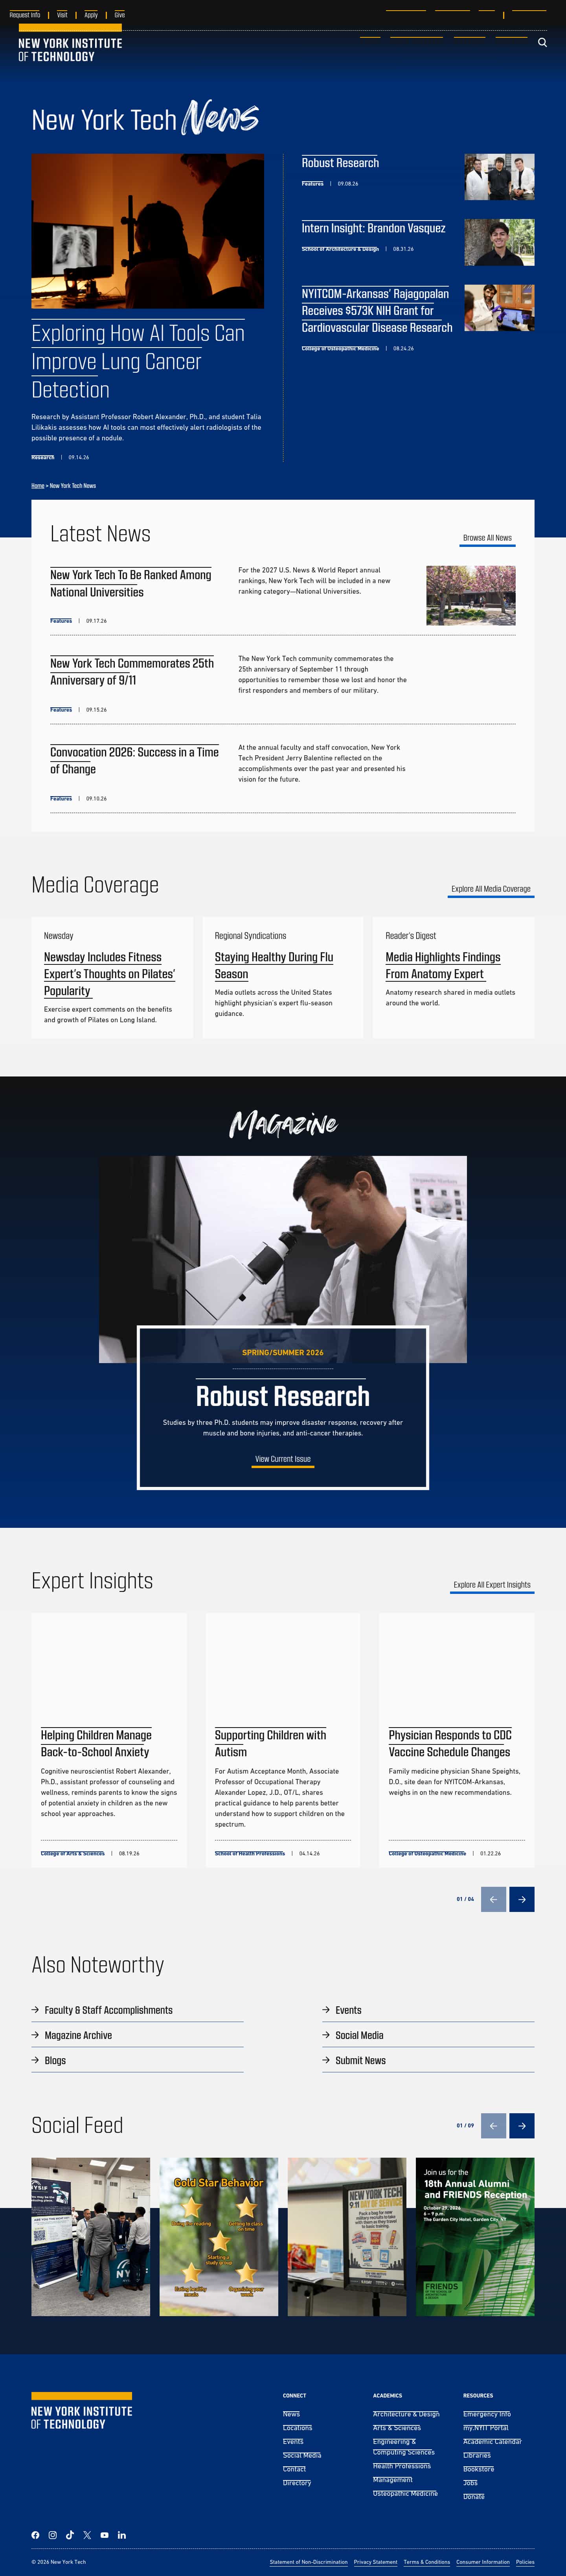Open Commemorates 25th Anniversary of 9/11 article
This screenshot has width=566, height=2576.
click(132, 672)
